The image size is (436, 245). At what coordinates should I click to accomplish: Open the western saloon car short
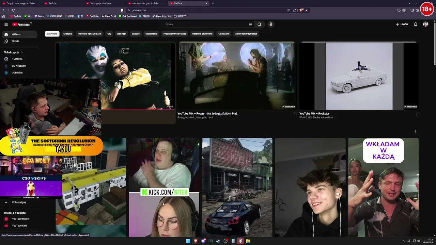pos(237,187)
